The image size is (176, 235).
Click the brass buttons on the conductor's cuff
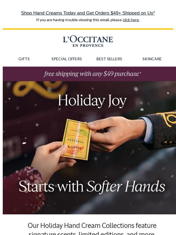pyautogui.click(x=168, y=143)
